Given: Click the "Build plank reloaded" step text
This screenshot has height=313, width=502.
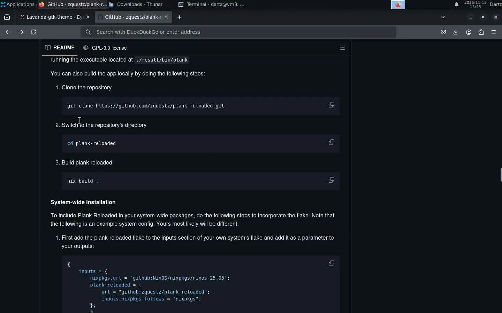Looking at the screenshot, I should point(87,163).
